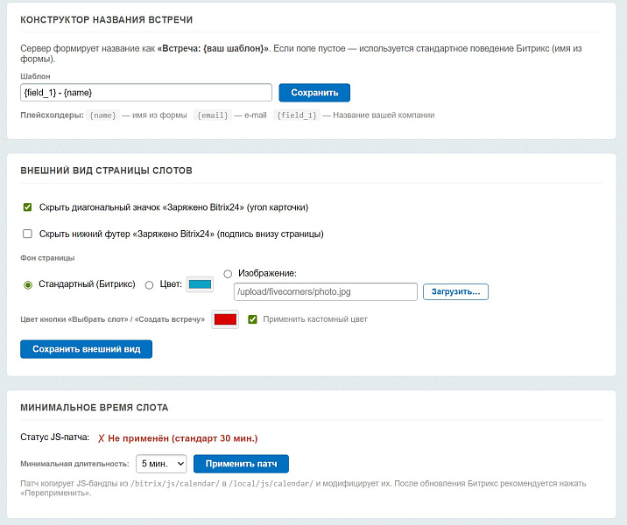Click the {email} placeholder chip
The width and height of the screenshot is (627, 525).
[x=212, y=115]
